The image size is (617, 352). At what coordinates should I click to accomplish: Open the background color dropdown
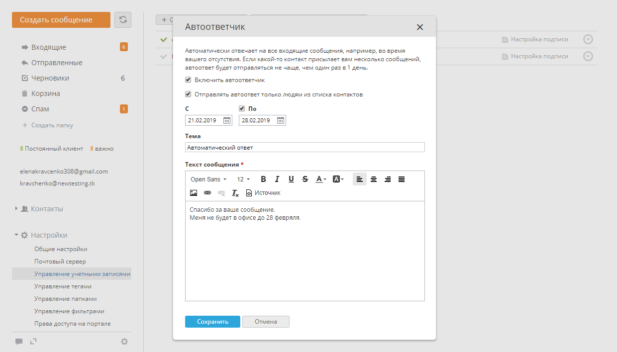click(338, 179)
